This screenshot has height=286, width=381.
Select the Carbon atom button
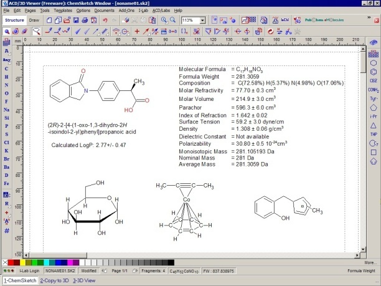point(6,67)
